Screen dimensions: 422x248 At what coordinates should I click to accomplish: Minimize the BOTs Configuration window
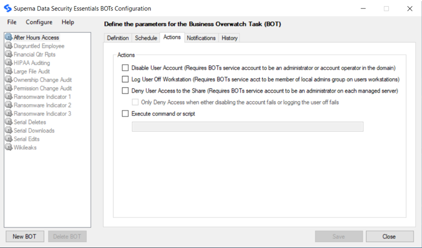coord(363,9)
